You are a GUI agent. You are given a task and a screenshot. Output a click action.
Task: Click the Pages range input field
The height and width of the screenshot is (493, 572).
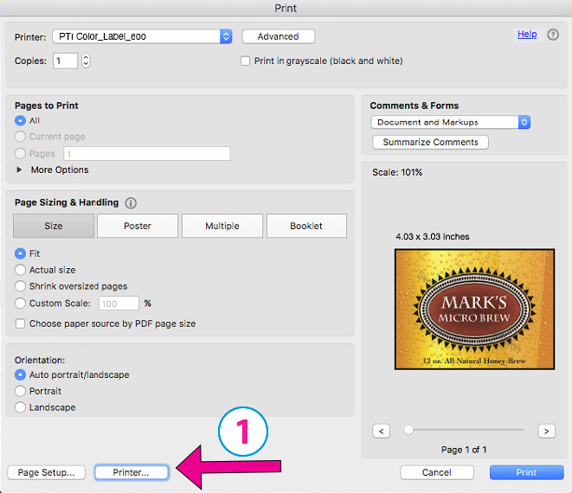(x=147, y=153)
